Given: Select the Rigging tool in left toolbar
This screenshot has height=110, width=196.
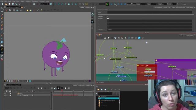Looking at the screenshot, I should 2,49.
